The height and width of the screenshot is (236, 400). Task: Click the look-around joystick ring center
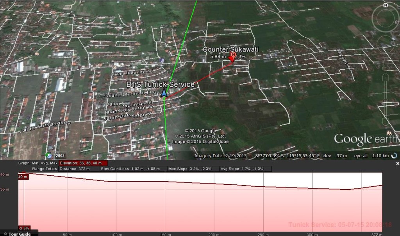(x=385, y=18)
